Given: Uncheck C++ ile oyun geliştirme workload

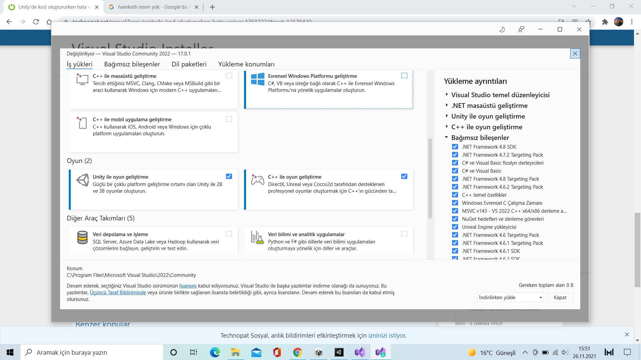Looking at the screenshot, I should click(404, 176).
